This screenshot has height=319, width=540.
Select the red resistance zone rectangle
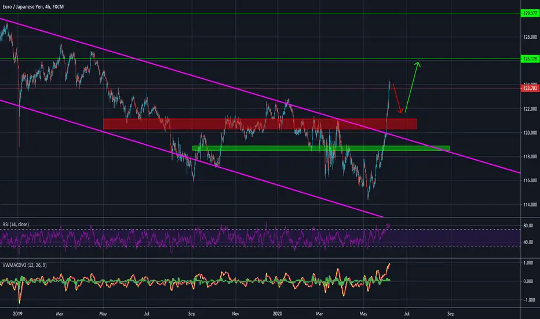[260, 124]
